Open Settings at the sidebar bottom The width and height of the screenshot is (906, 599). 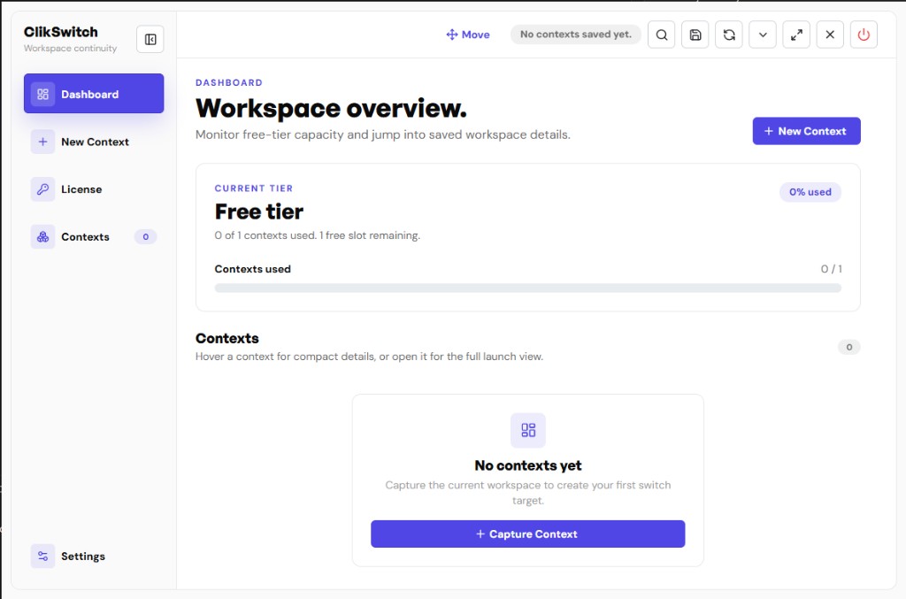point(94,557)
